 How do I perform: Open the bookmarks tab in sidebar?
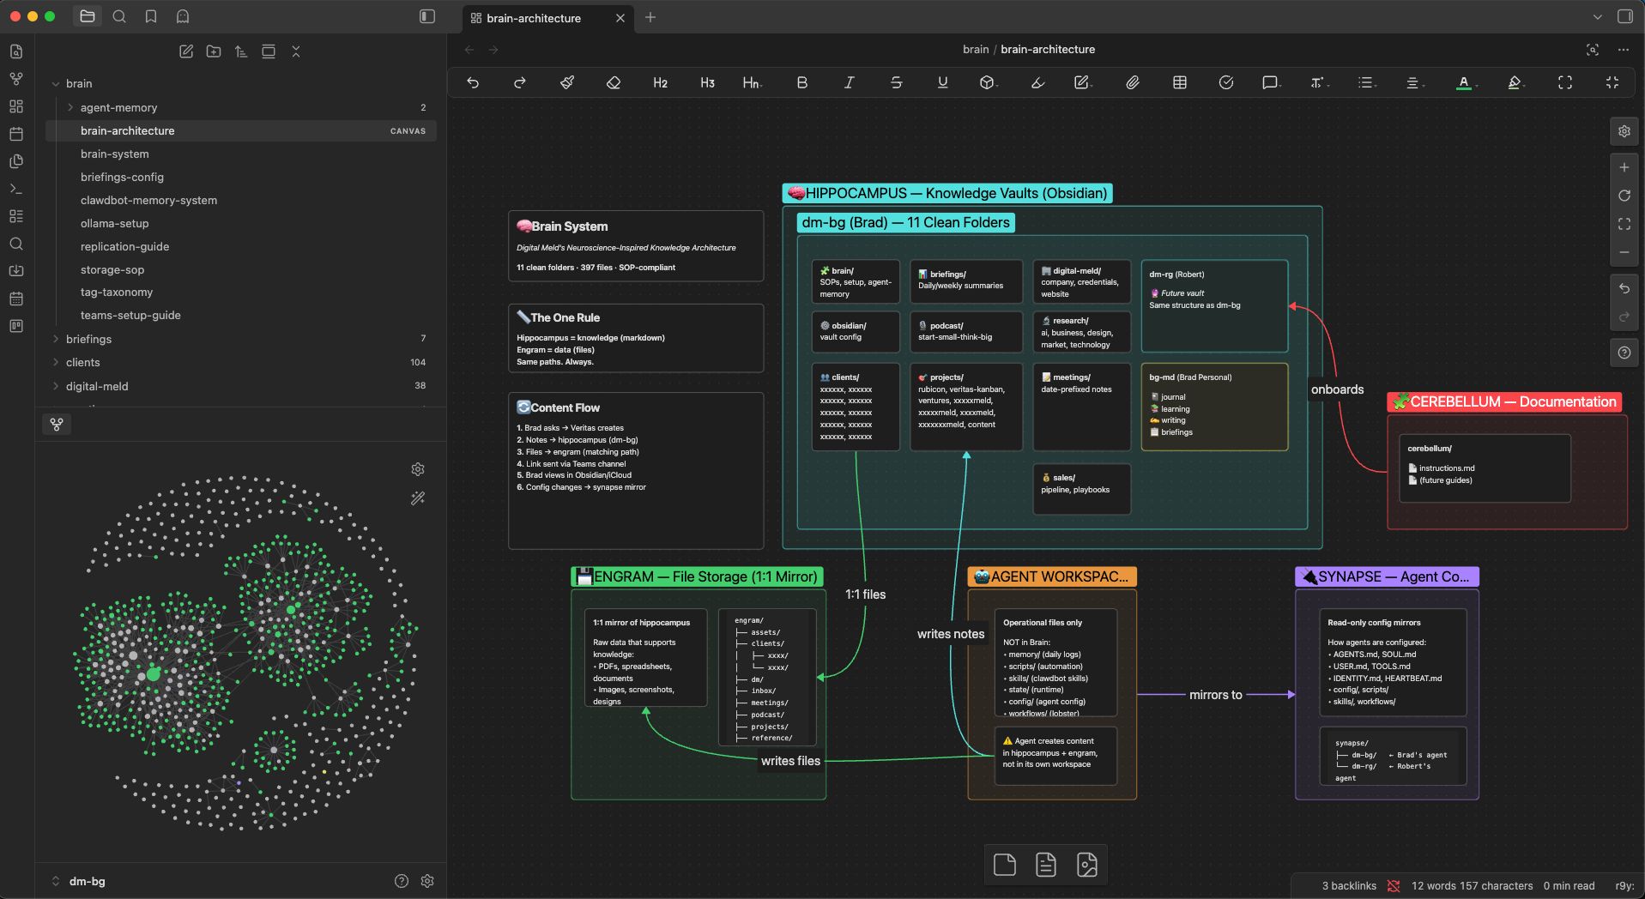point(151,16)
